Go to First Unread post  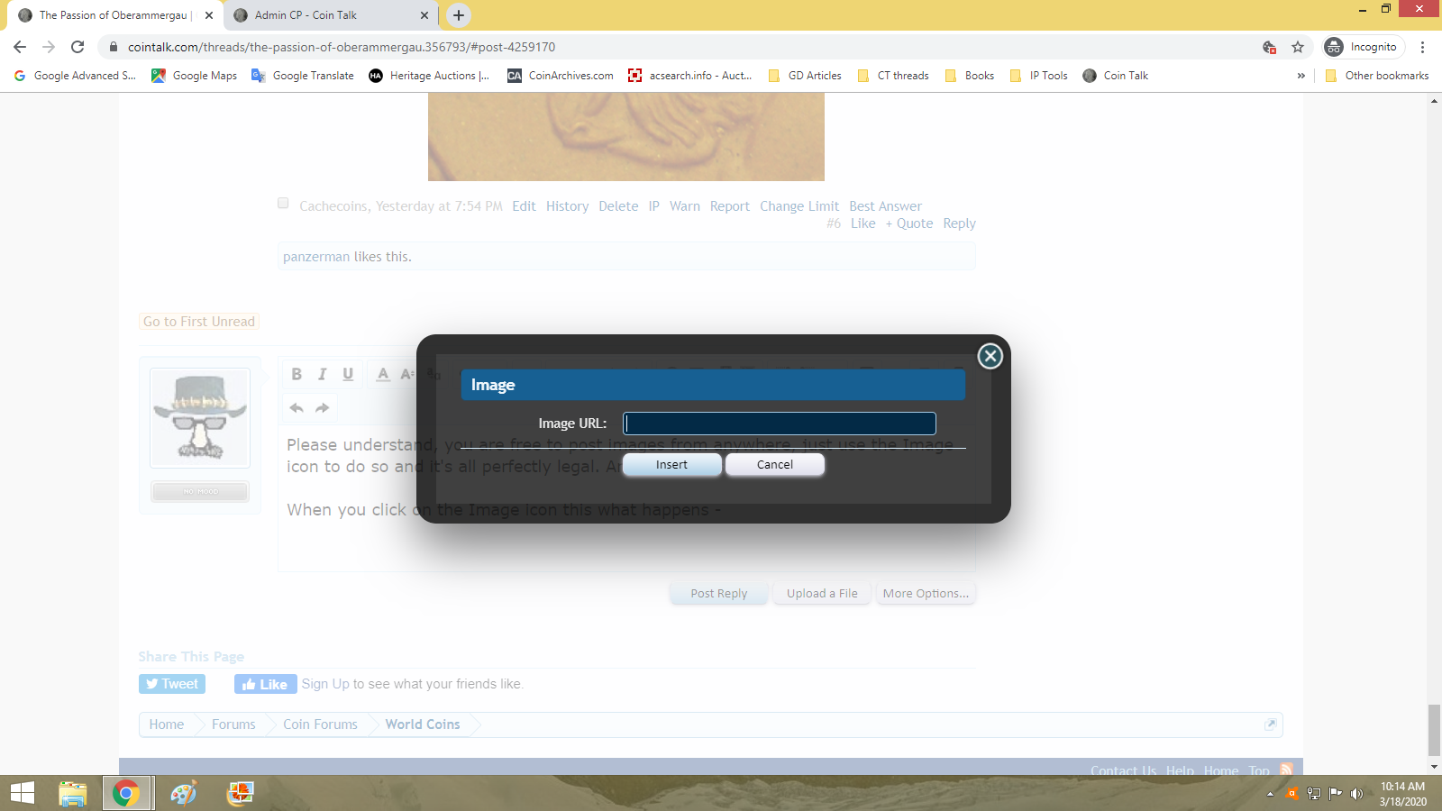199,322
